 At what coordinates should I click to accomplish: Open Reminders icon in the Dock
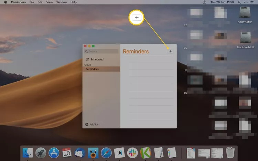click(172, 153)
